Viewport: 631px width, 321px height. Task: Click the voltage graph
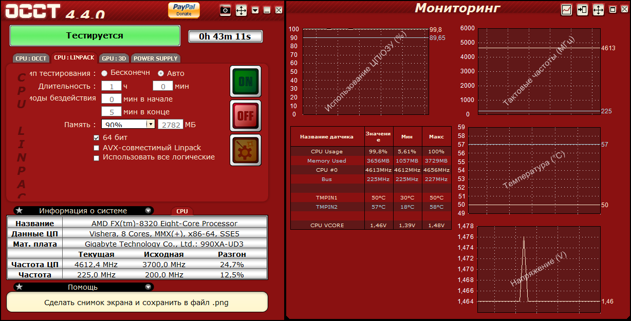tap(539, 268)
